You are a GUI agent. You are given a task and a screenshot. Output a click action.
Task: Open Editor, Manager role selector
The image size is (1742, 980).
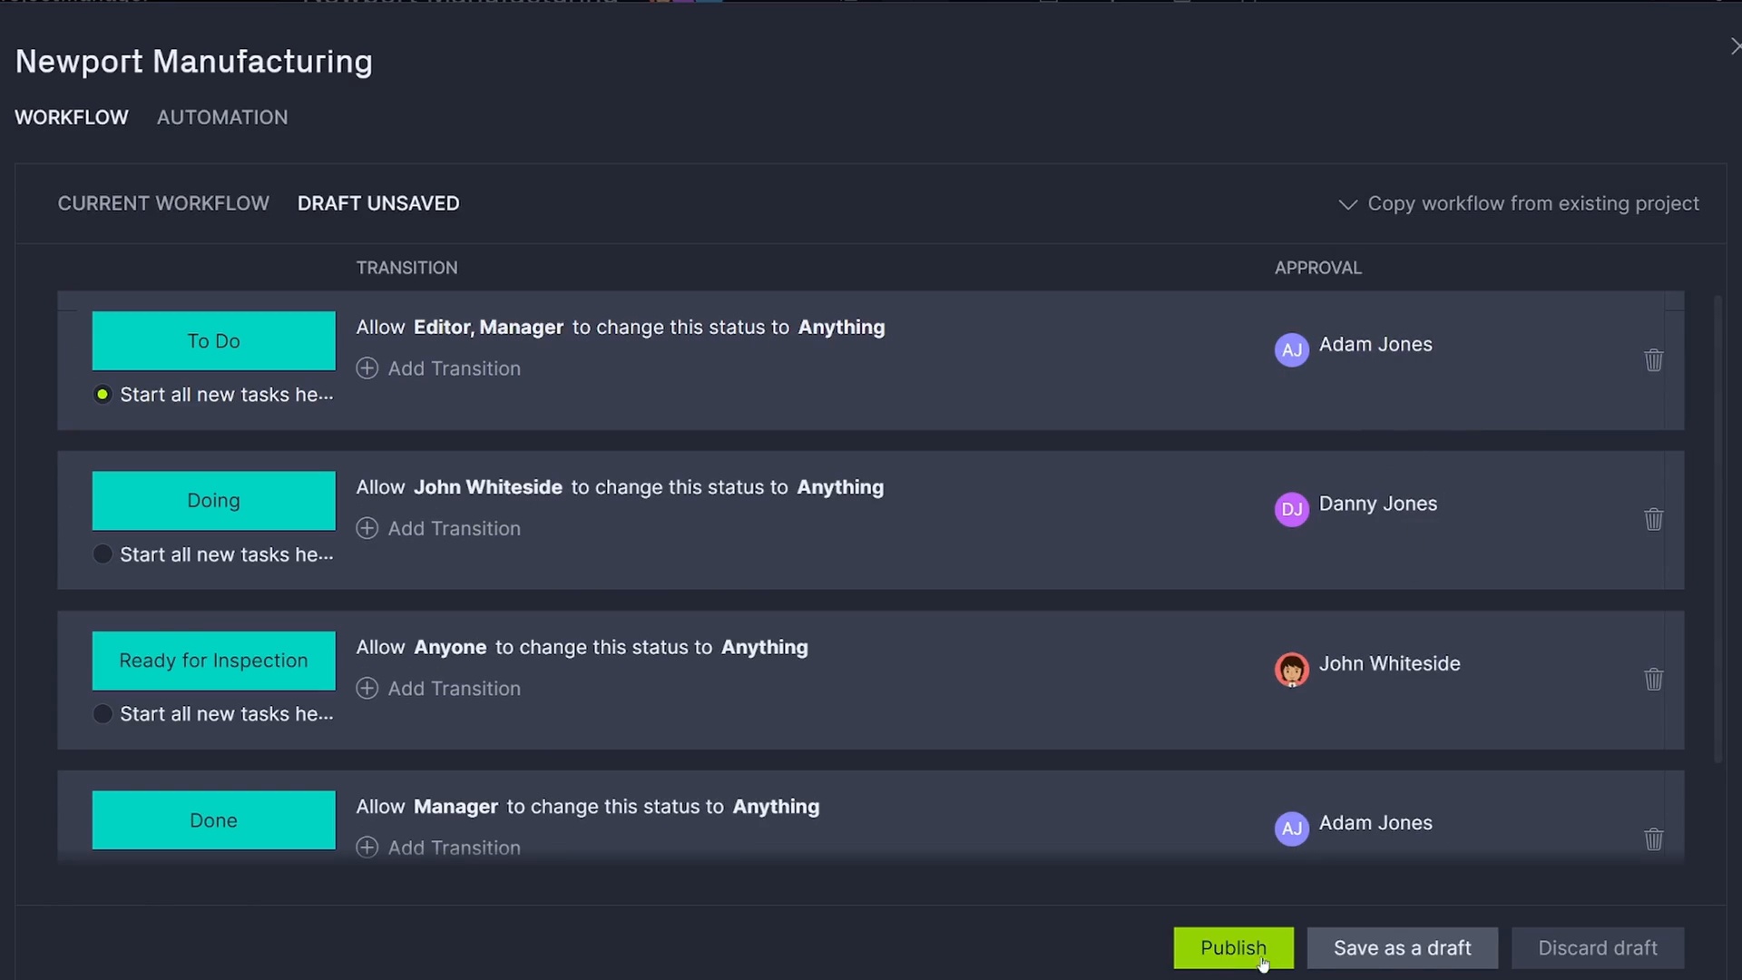(488, 328)
